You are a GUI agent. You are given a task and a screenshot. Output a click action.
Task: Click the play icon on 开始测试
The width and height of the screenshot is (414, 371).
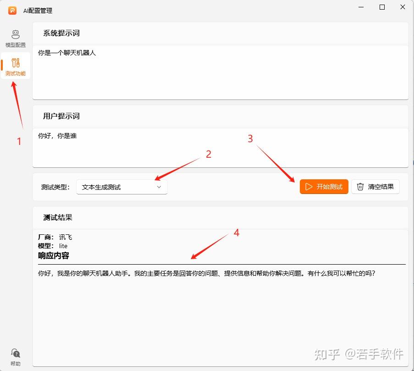[309, 187]
